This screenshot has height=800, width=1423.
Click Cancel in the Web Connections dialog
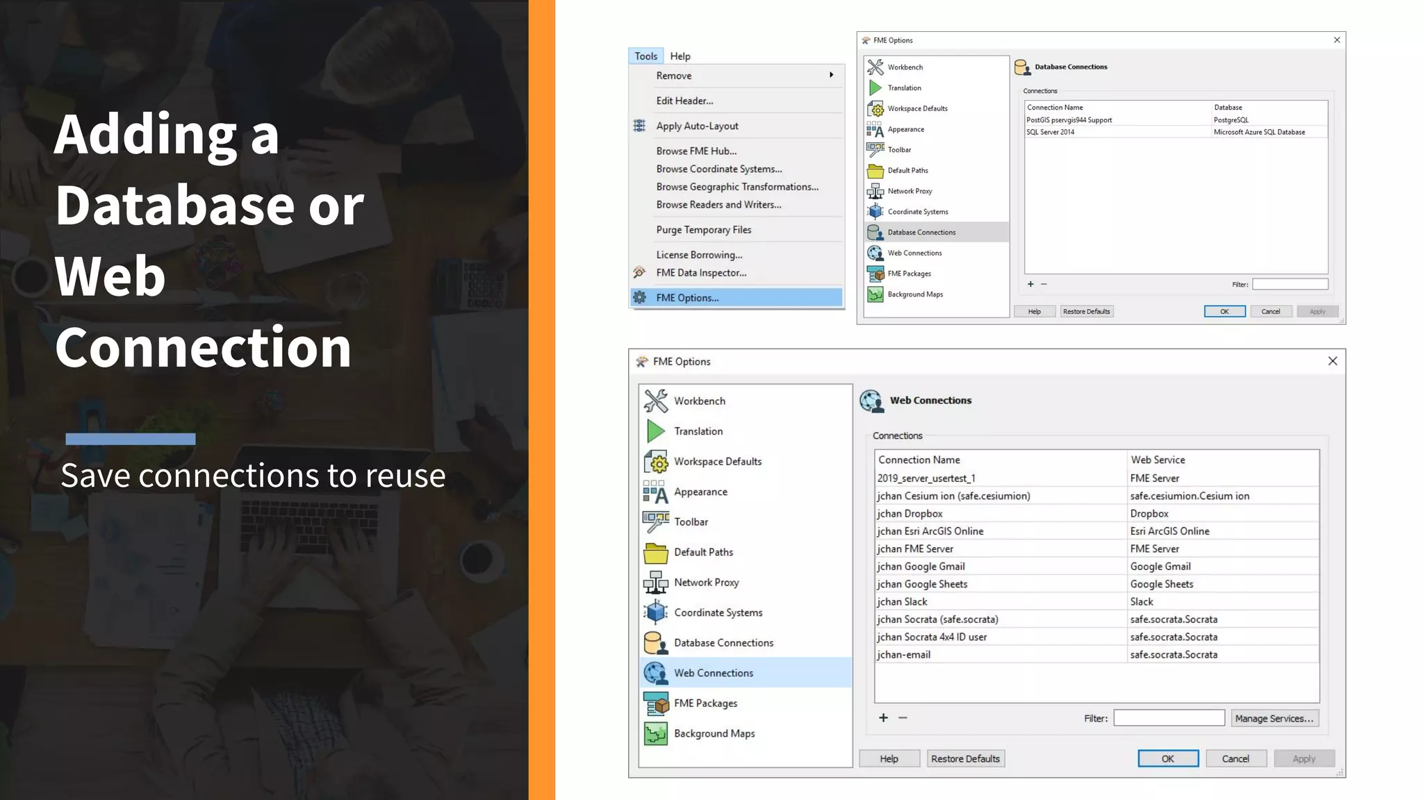click(x=1235, y=758)
